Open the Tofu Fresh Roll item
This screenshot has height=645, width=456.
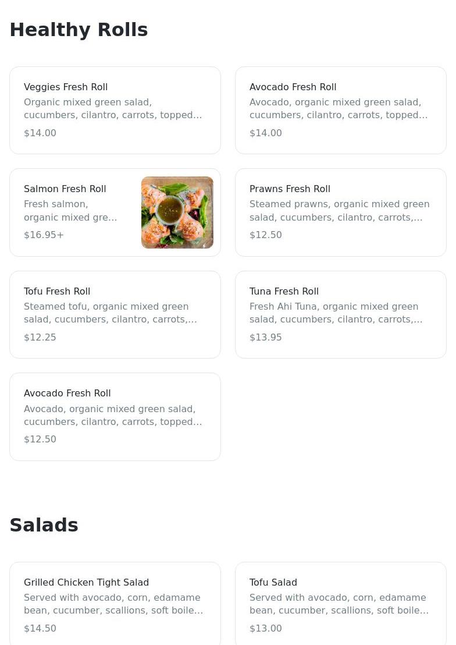click(115, 315)
